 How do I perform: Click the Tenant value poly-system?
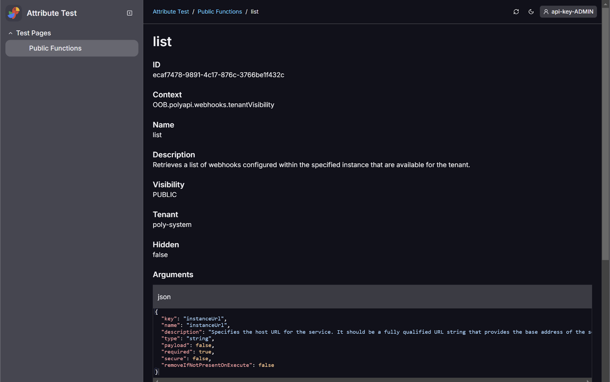[x=172, y=225]
